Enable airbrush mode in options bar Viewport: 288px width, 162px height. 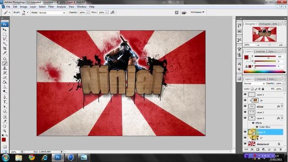[112, 12]
